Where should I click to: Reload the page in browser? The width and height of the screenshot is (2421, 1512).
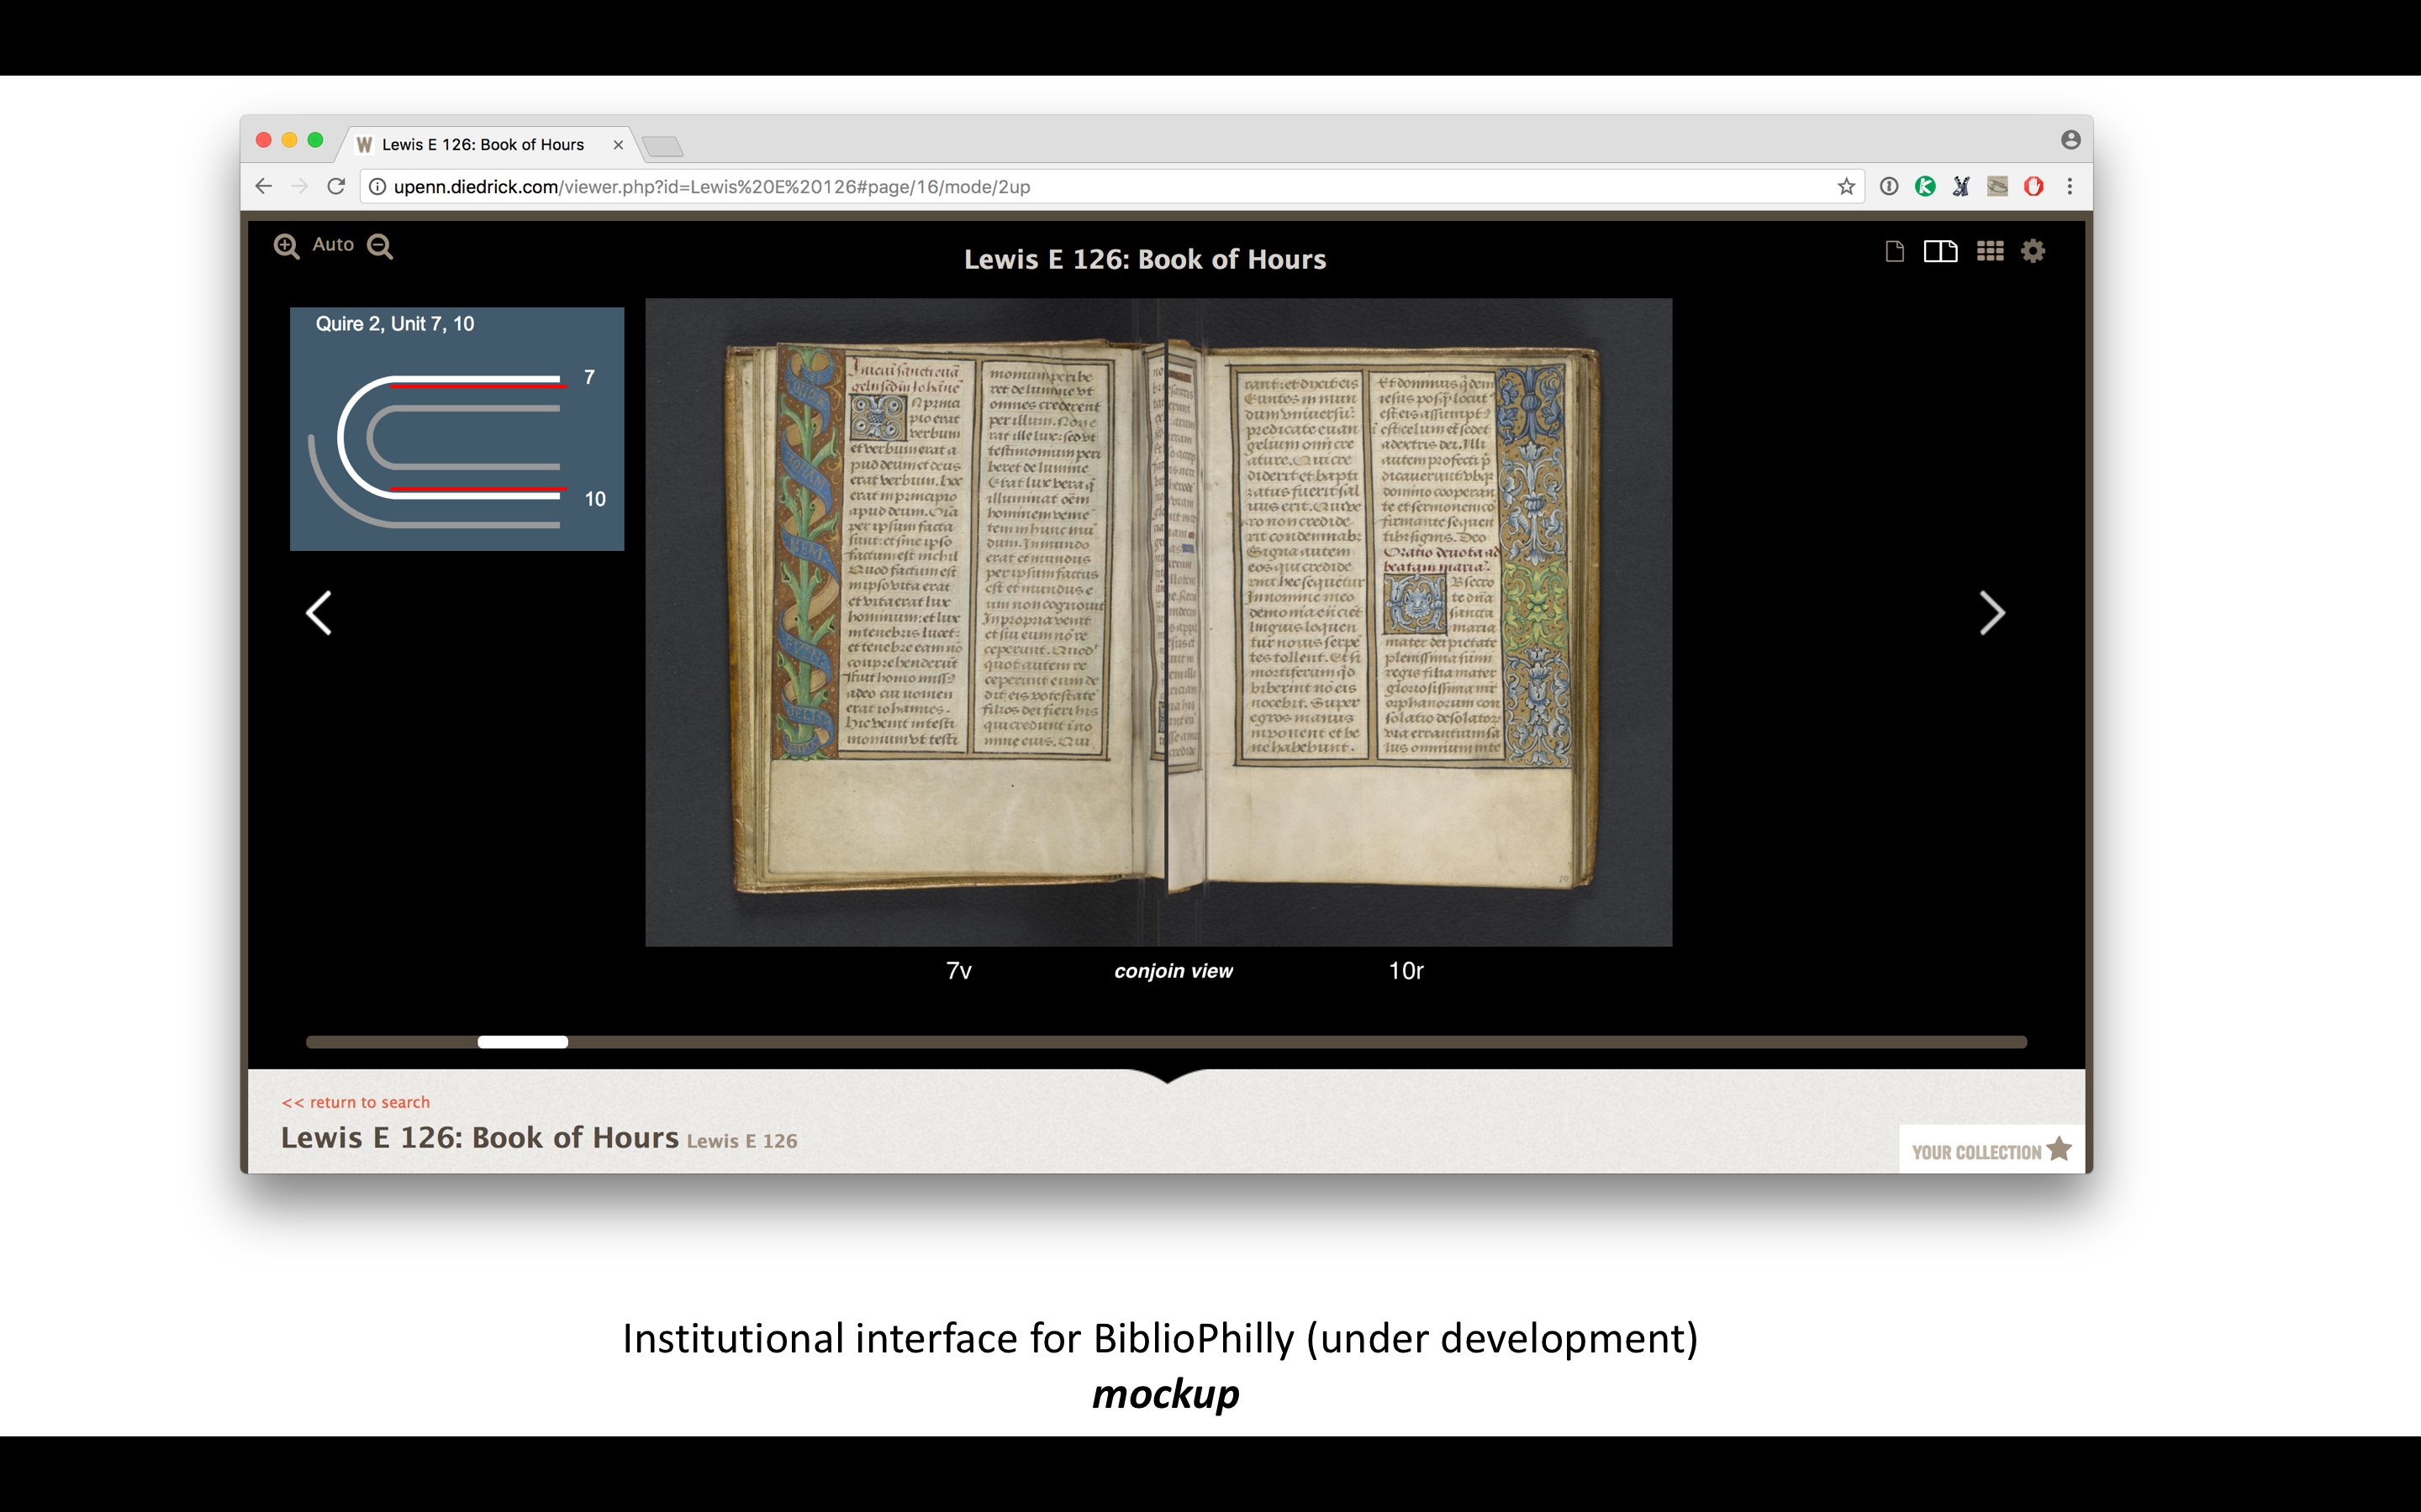click(336, 186)
